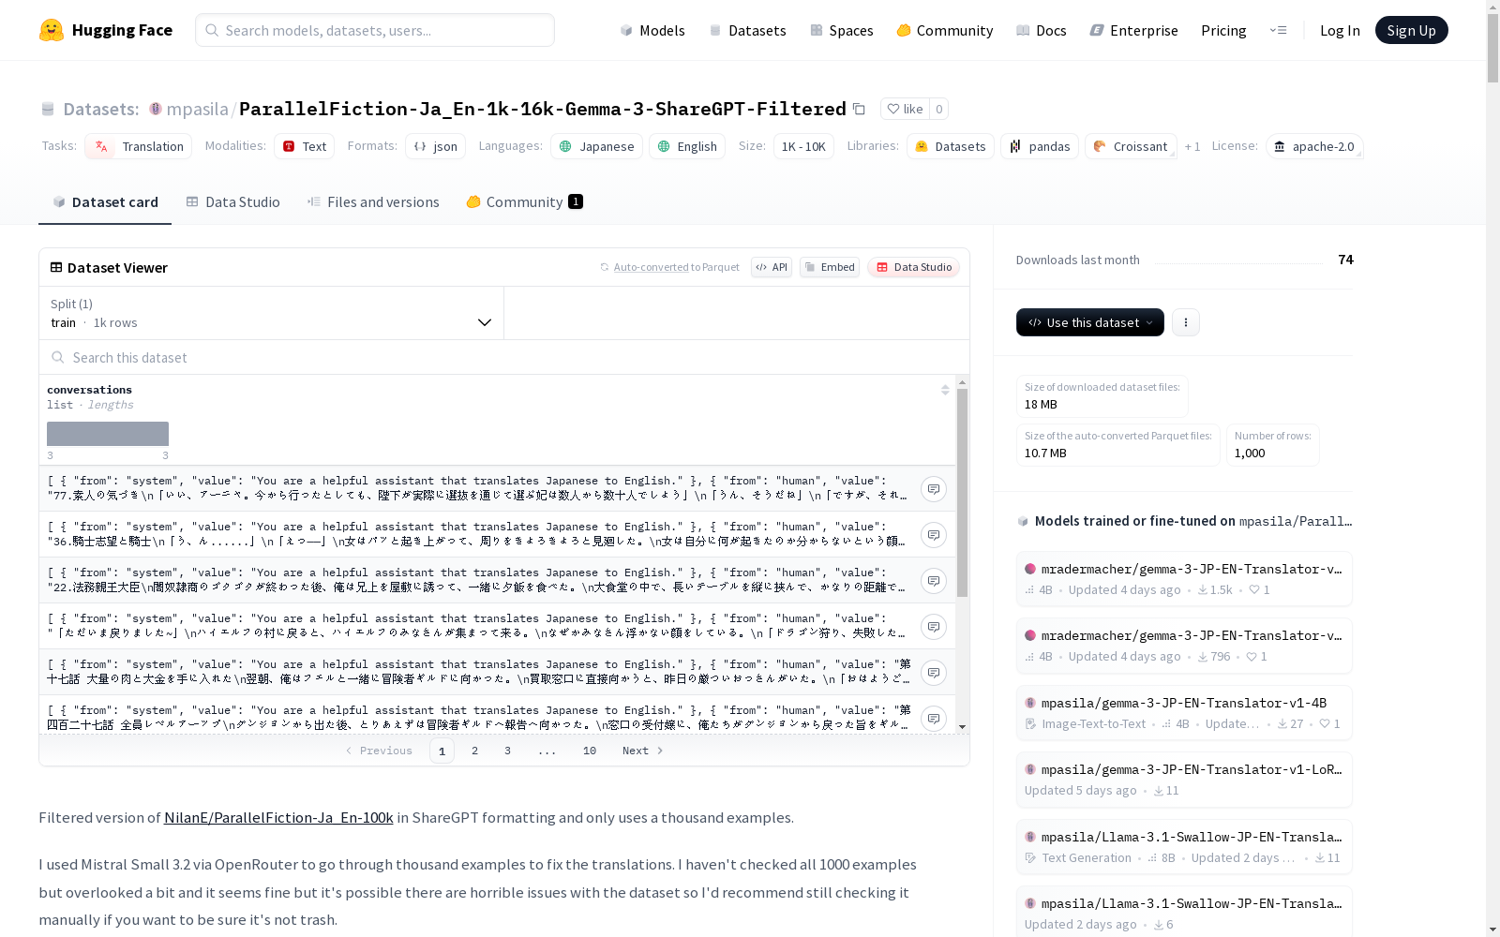Open row conversation icon for 77.素人 row
The image size is (1500, 937).
coord(934,489)
